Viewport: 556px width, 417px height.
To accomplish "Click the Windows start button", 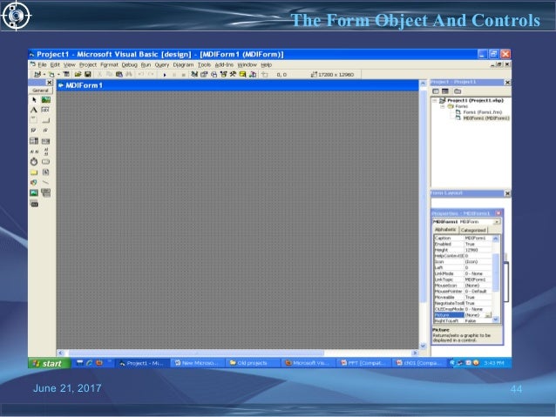I will (49, 363).
